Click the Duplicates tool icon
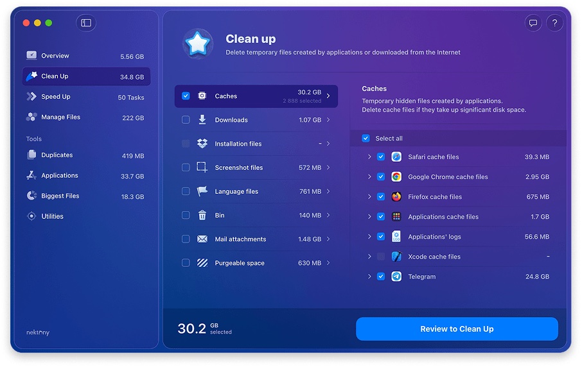 click(31, 155)
